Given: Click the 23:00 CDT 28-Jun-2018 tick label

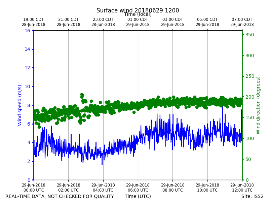Looking at the screenshot, I should (x=103, y=22).
